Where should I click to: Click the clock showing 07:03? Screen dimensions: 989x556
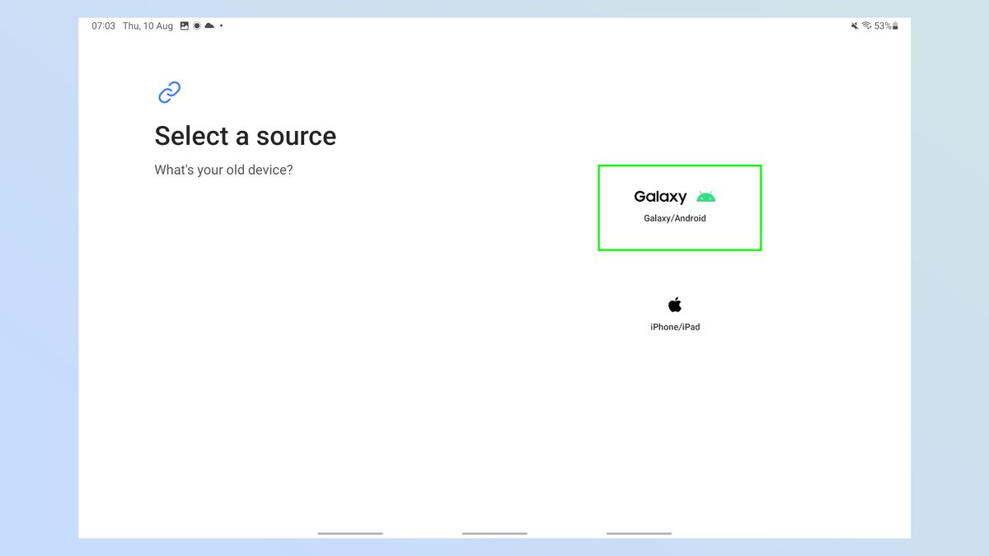[102, 26]
